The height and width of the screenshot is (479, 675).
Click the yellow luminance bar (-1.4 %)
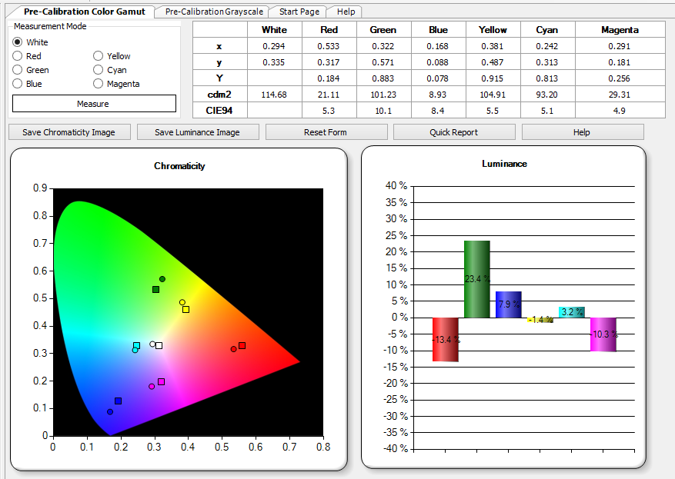pyautogui.click(x=540, y=320)
